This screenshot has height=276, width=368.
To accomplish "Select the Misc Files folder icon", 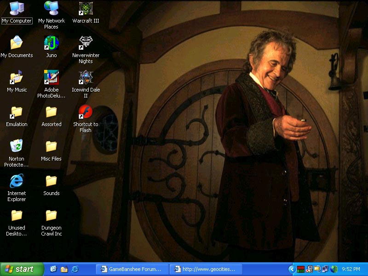I will click(x=51, y=150).
